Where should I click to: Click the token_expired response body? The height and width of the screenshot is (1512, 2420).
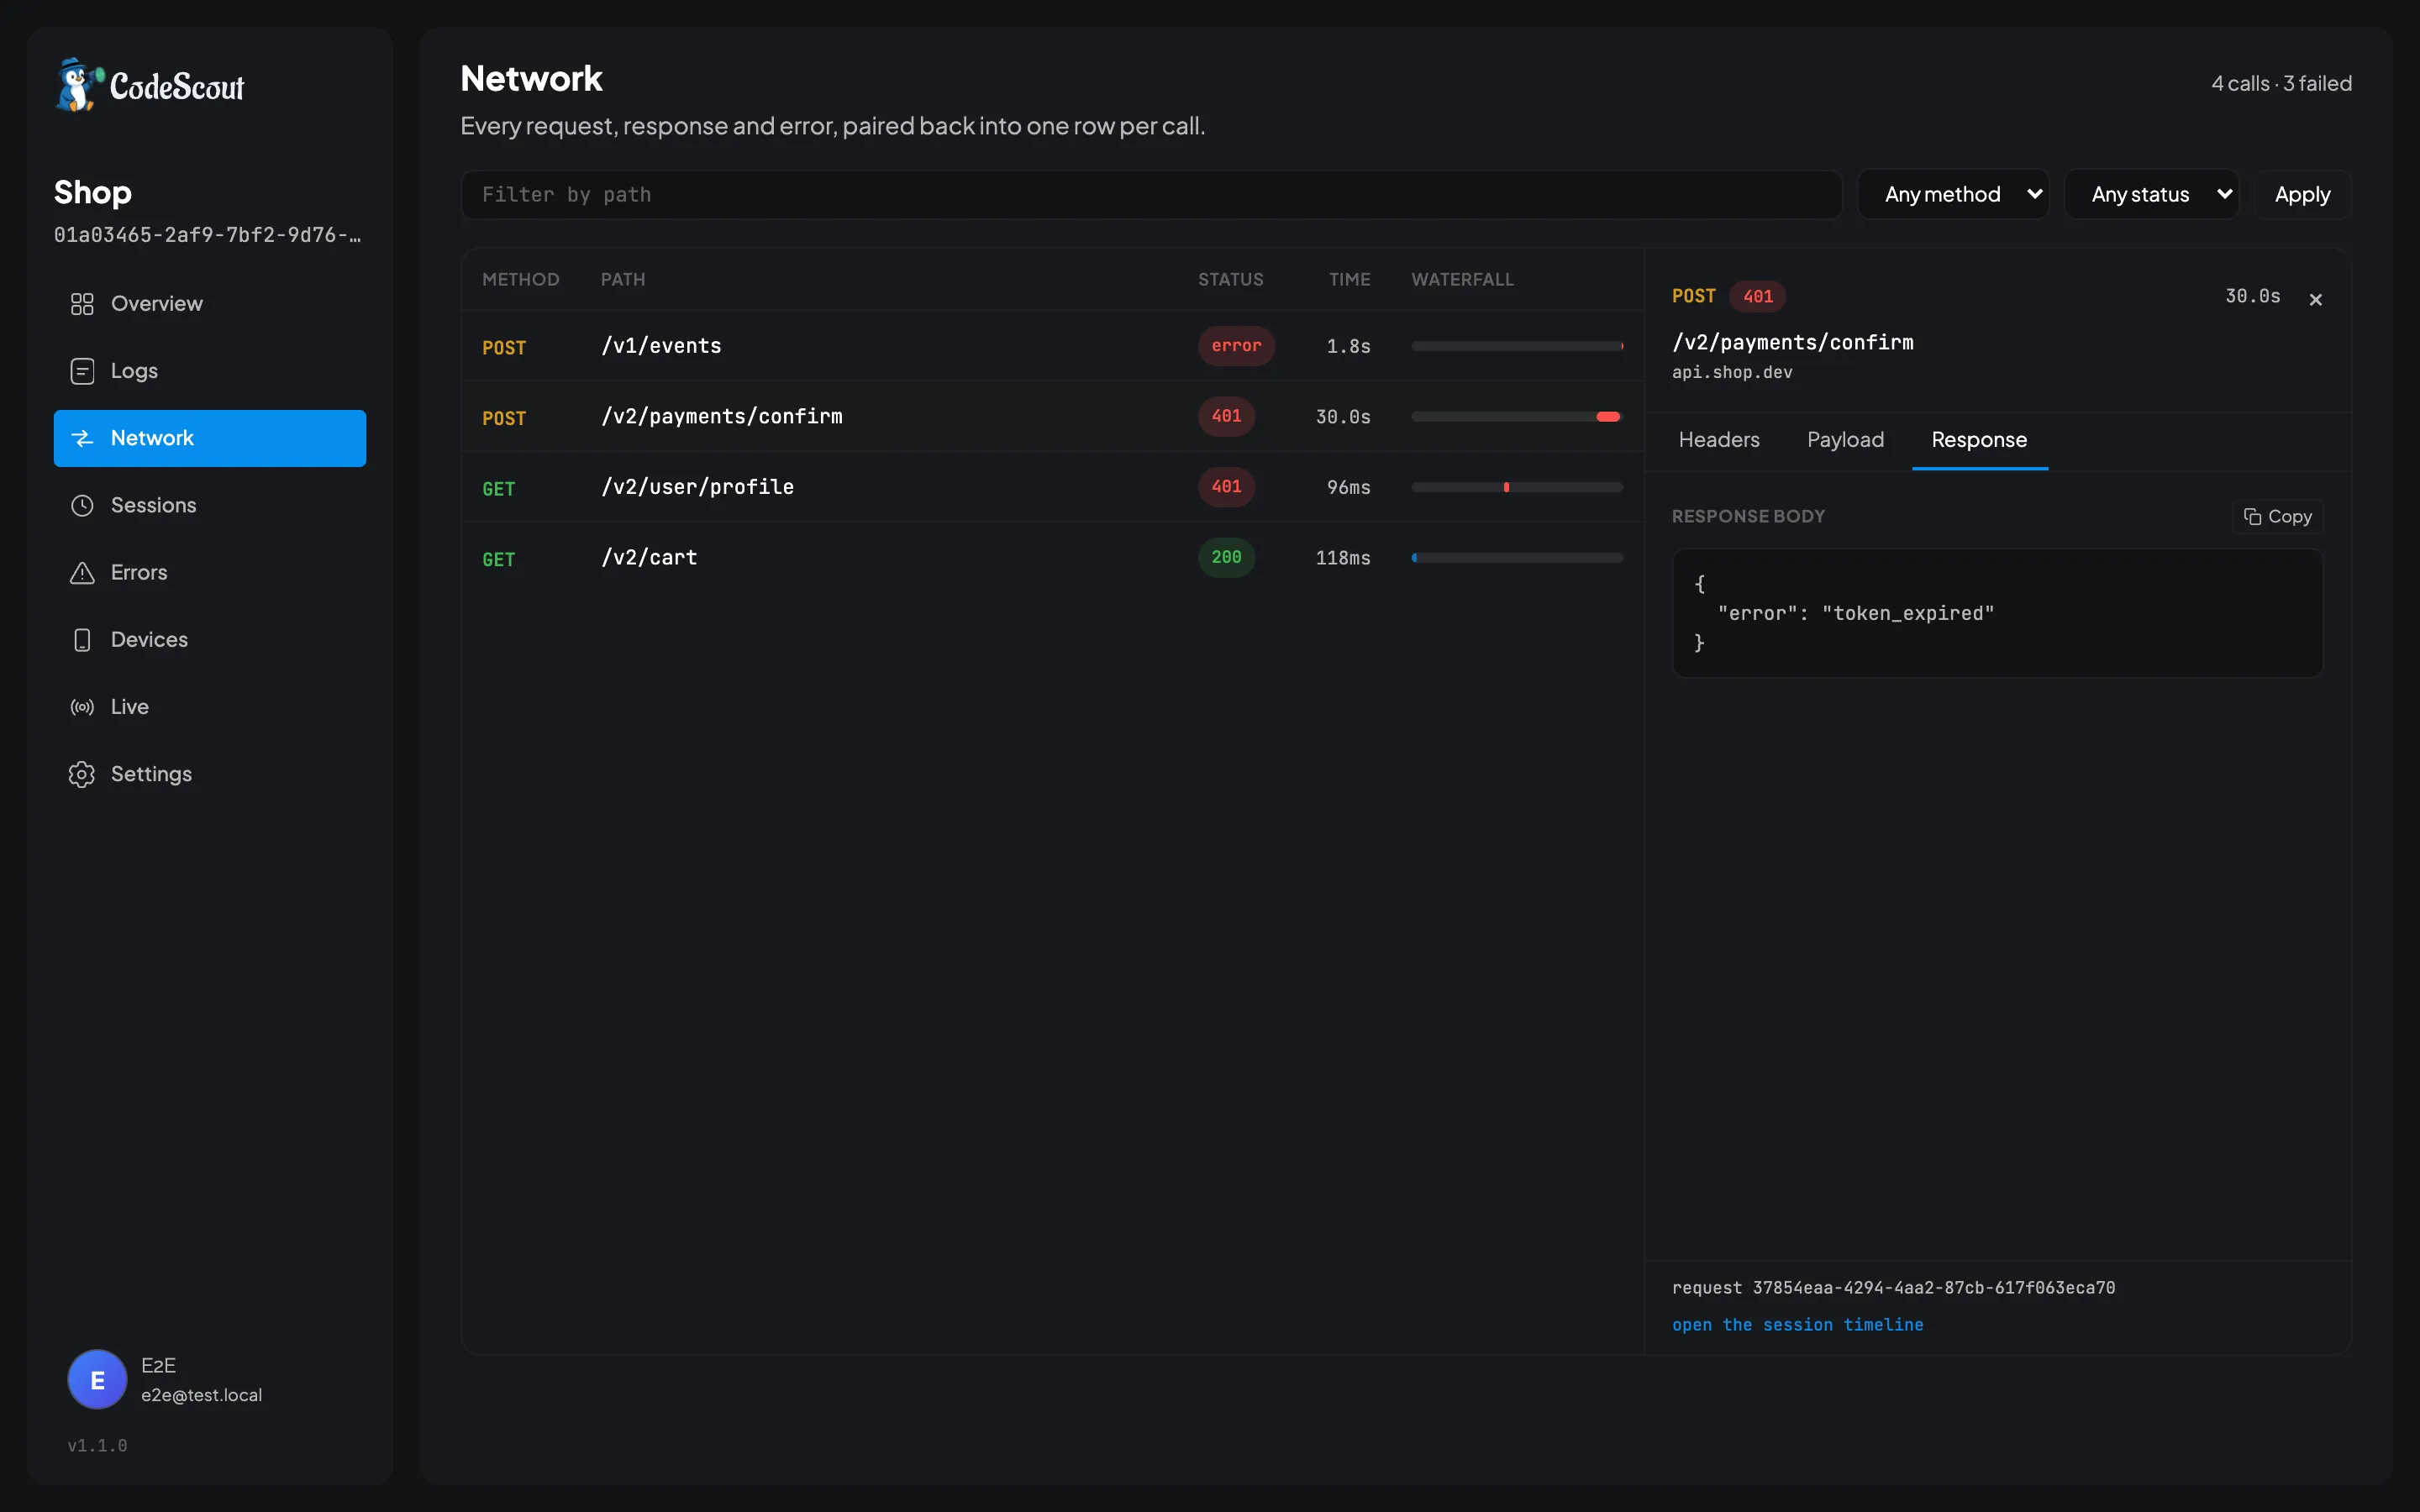coord(1997,613)
